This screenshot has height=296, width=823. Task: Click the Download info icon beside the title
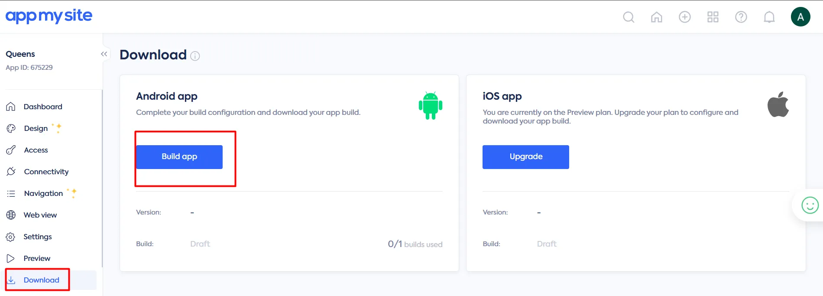[x=195, y=56]
